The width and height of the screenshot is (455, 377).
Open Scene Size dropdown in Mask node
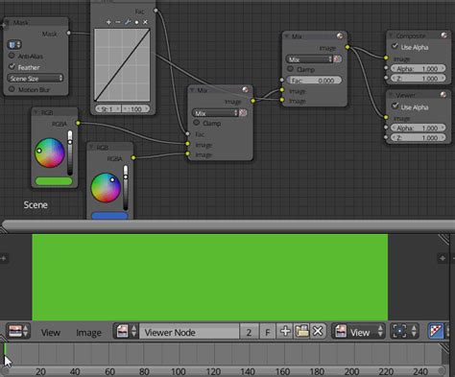[x=36, y=79]
